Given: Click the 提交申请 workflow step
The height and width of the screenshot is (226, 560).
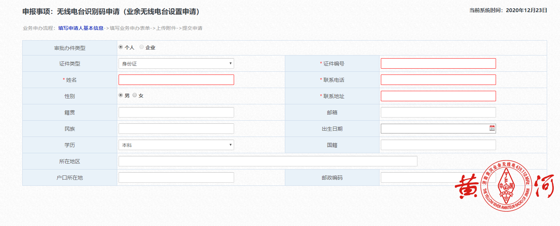Looking at the screenshot, I should [x=192, y=28].
